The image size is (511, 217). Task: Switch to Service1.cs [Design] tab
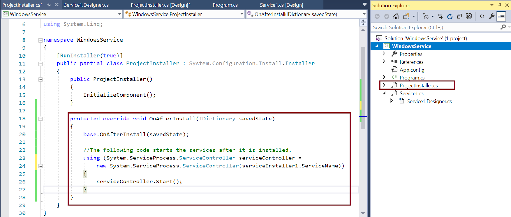point(281,5)
